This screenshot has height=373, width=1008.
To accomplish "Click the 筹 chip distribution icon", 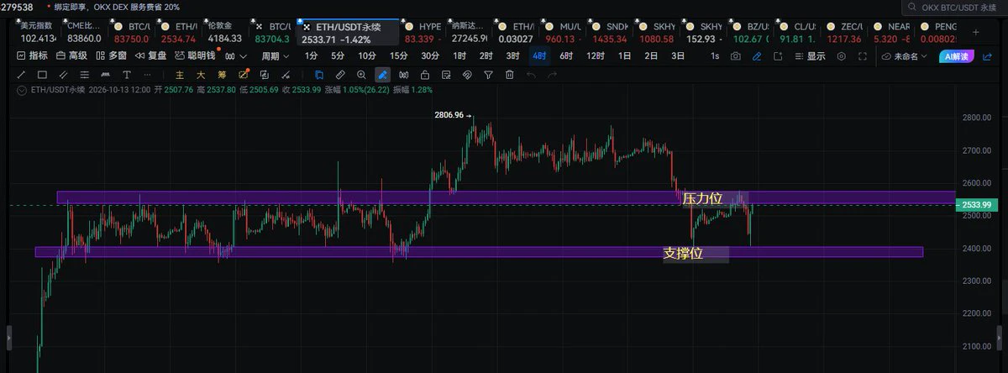I will pos(222,74).
